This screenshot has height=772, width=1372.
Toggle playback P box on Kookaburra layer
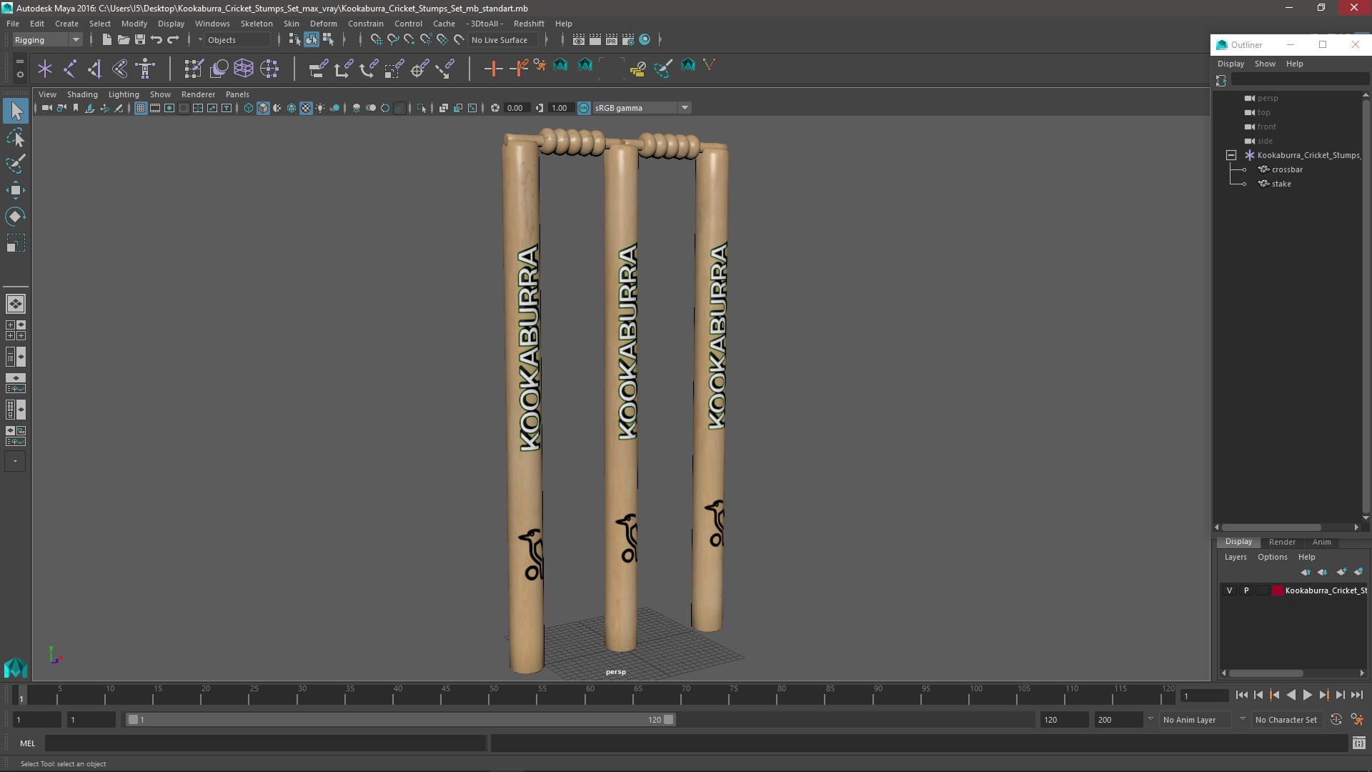[x=1246, y=590]
